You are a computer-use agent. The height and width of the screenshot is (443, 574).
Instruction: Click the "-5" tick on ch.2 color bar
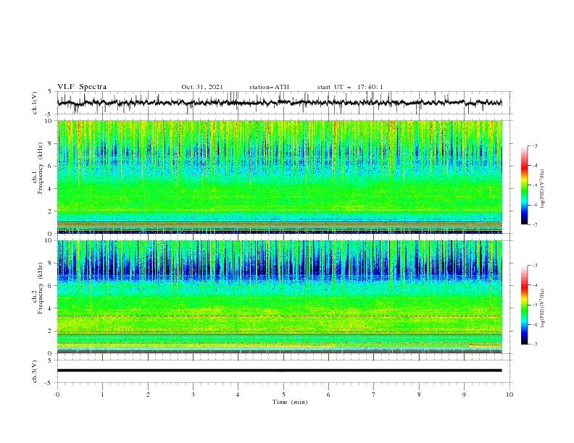[534, 305]
